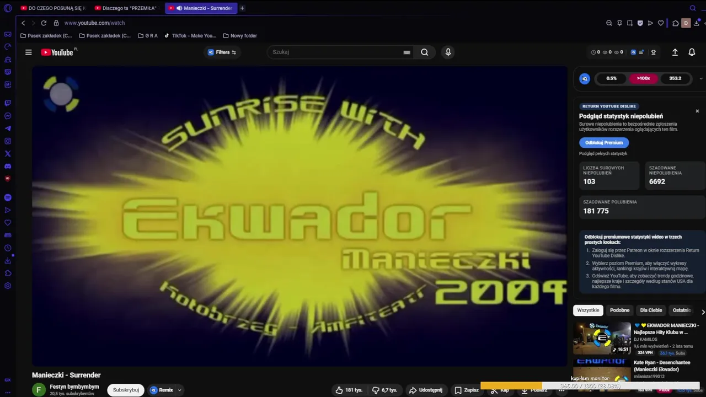Open the 'Nowy folder' bookmarks folder

(240, 36)
